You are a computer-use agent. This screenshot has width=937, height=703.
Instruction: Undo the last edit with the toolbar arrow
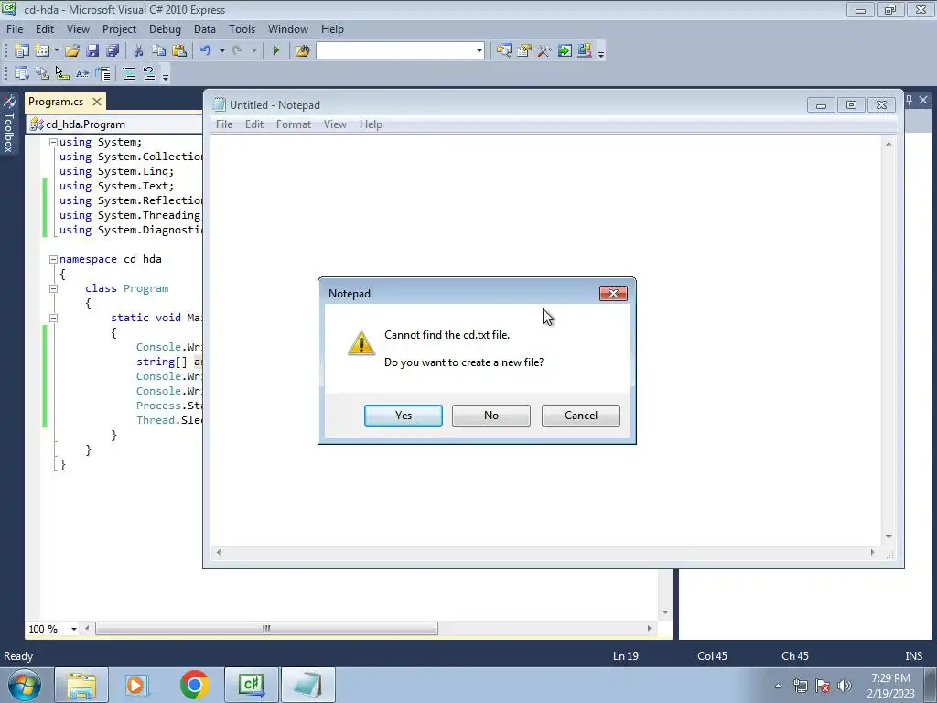point(206,51)
